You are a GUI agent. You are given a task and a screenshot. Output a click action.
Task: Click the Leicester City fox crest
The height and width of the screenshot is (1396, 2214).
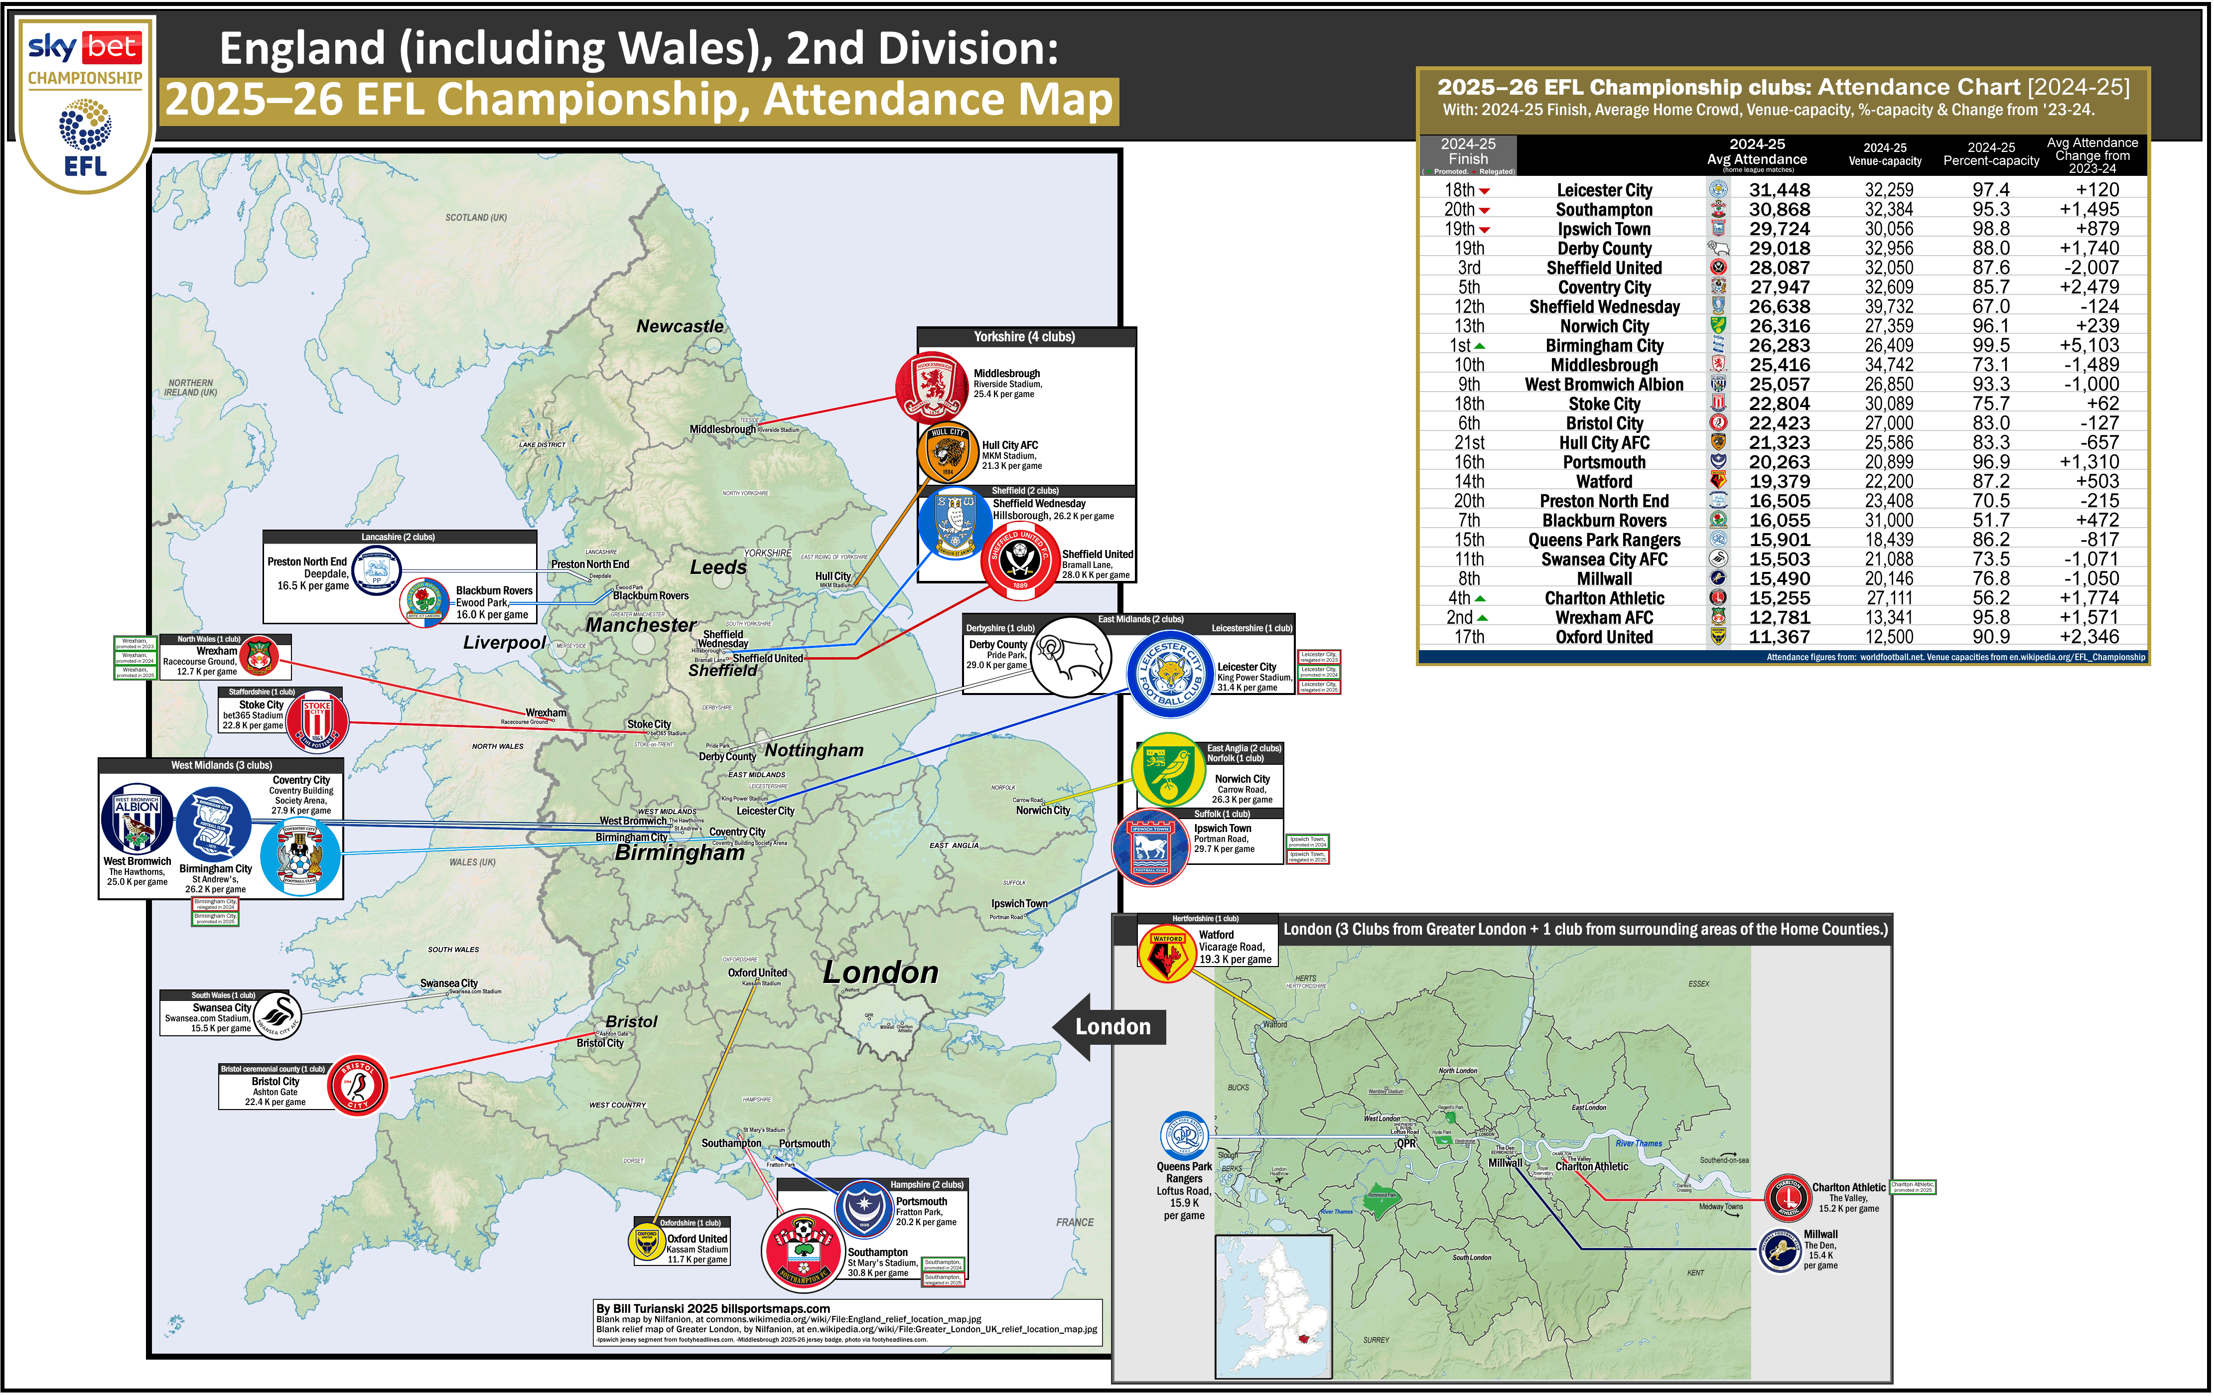point(1170,674)
